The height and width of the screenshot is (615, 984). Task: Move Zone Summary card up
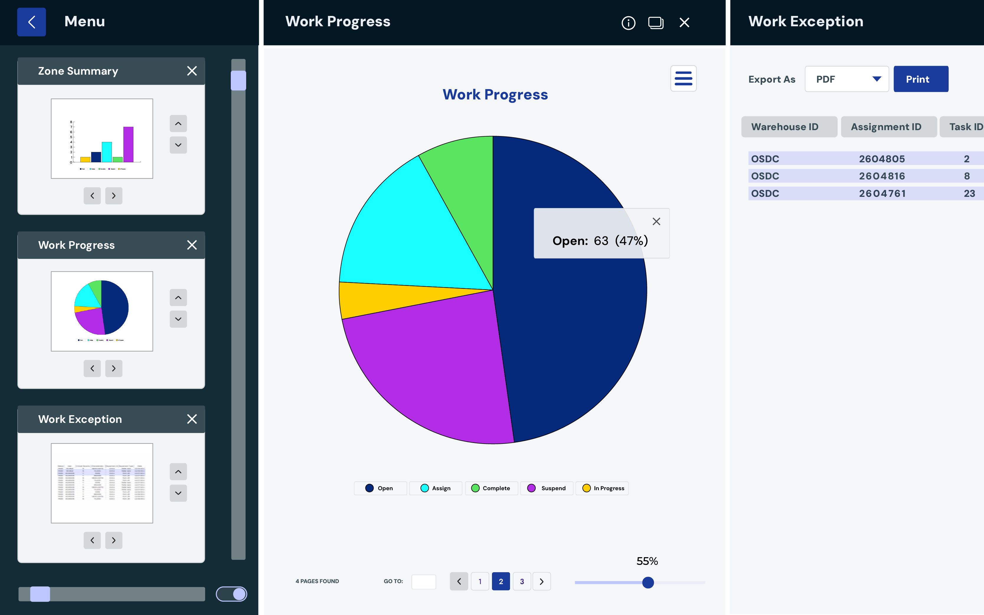click(x=178, y=124)
